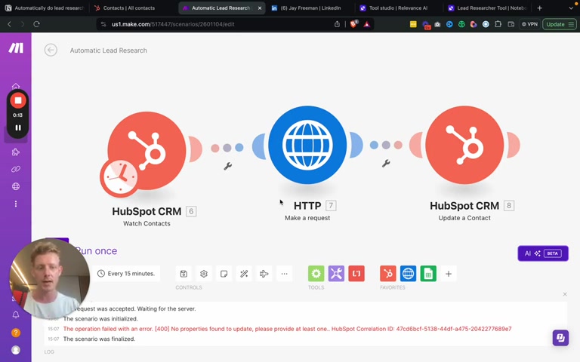Open Webhooks globe icon in sidebar
The height and width of the screenshot is (362, 580).
16,186
